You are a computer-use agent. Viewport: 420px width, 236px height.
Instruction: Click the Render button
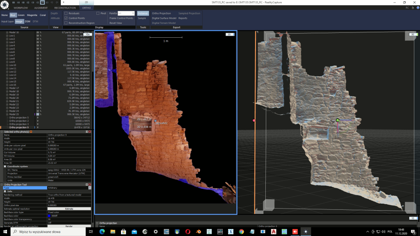pyautogui.click(x=69, y=226)
